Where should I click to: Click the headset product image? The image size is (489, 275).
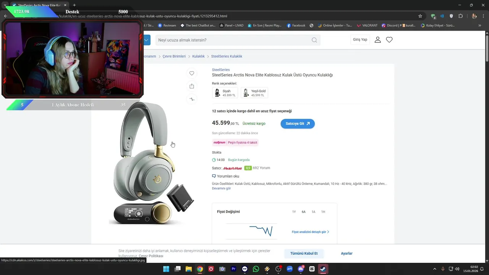[x=151, y=163]
